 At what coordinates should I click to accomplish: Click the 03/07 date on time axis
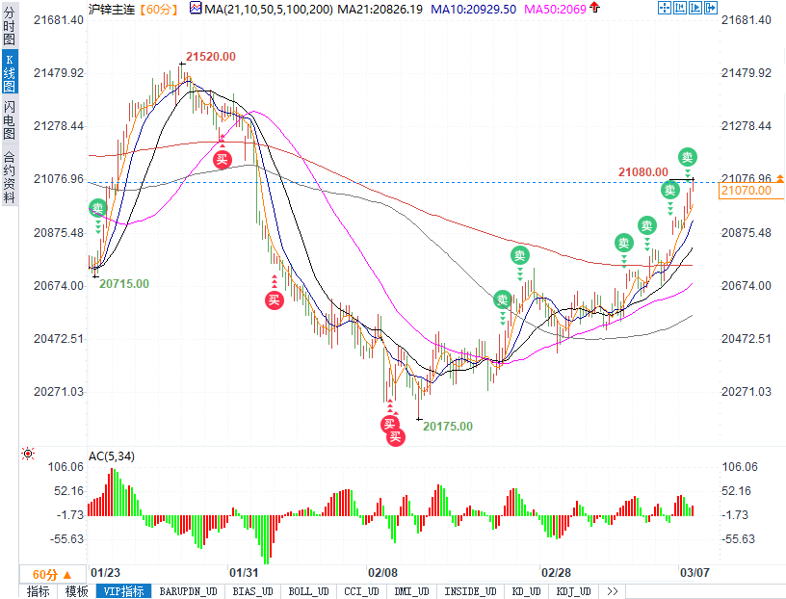(694, 572)
